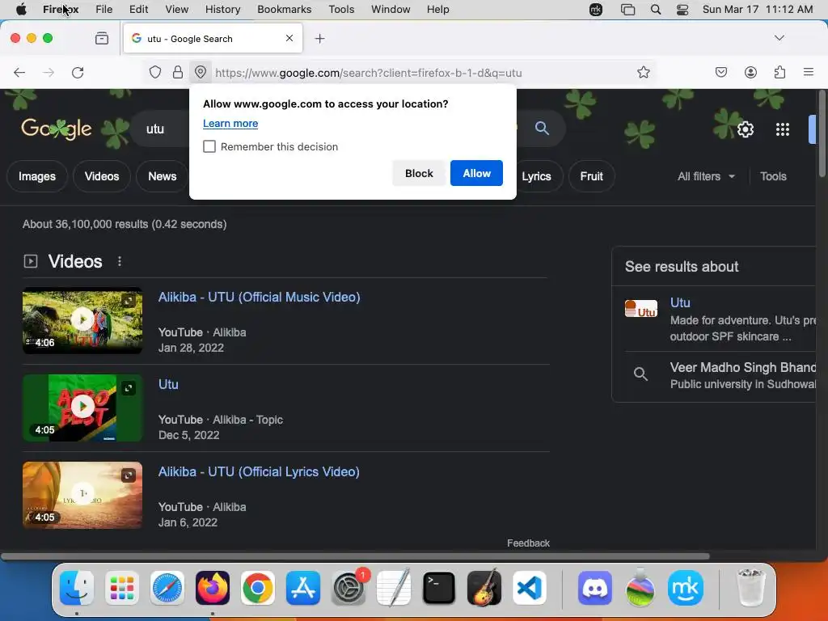This screenshot has height=621, width=828.
Task: Click the Forward navigation arrow
Action: click(48, 72)
